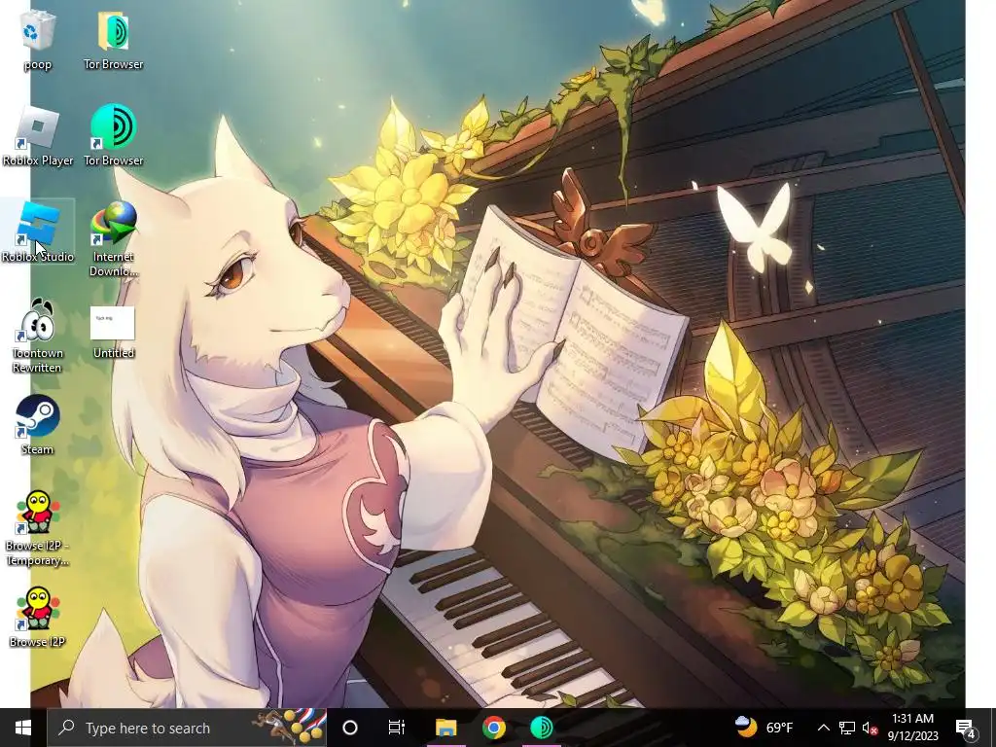Image resolution: width=996 pixels, height=747 pixels.
Task: Select the Tor Browser folder icon
Action: (113, 39)
